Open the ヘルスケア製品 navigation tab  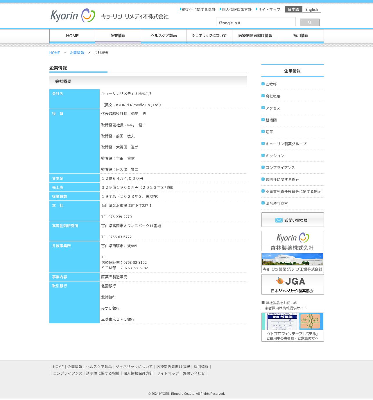point(164,36)
